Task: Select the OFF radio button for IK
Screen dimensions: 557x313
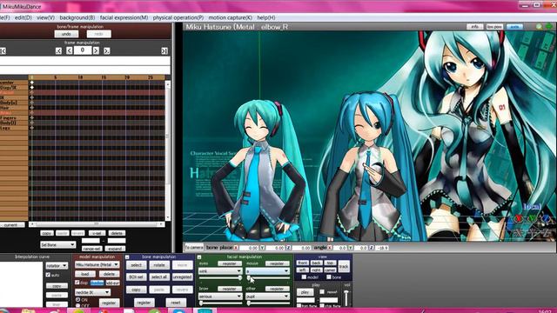Action: [x=77, y=305]
